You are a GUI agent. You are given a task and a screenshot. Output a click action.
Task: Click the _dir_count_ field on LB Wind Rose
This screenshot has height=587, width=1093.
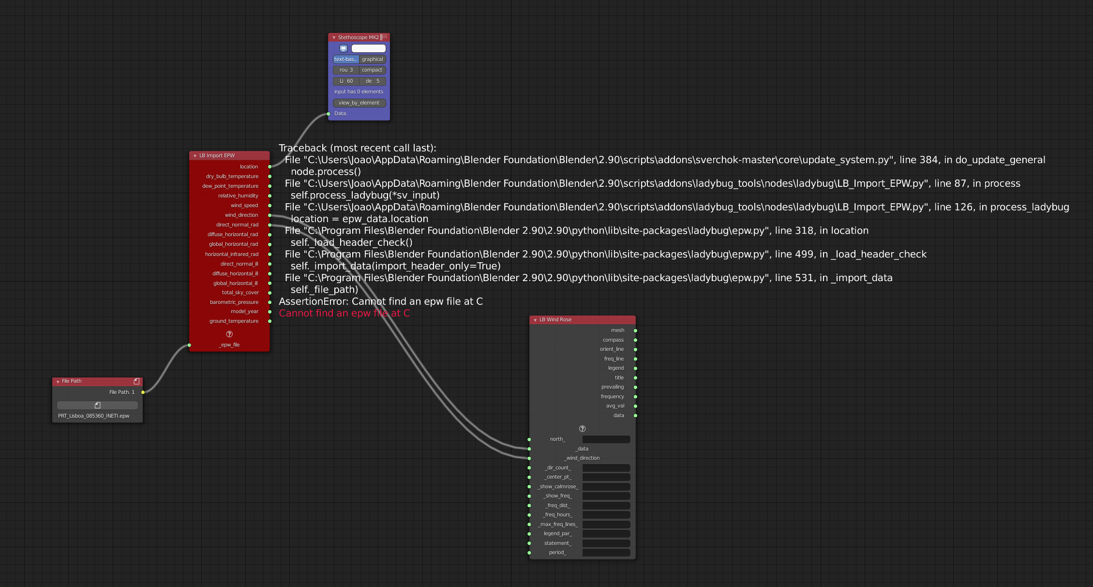click(x=606, y=467)
